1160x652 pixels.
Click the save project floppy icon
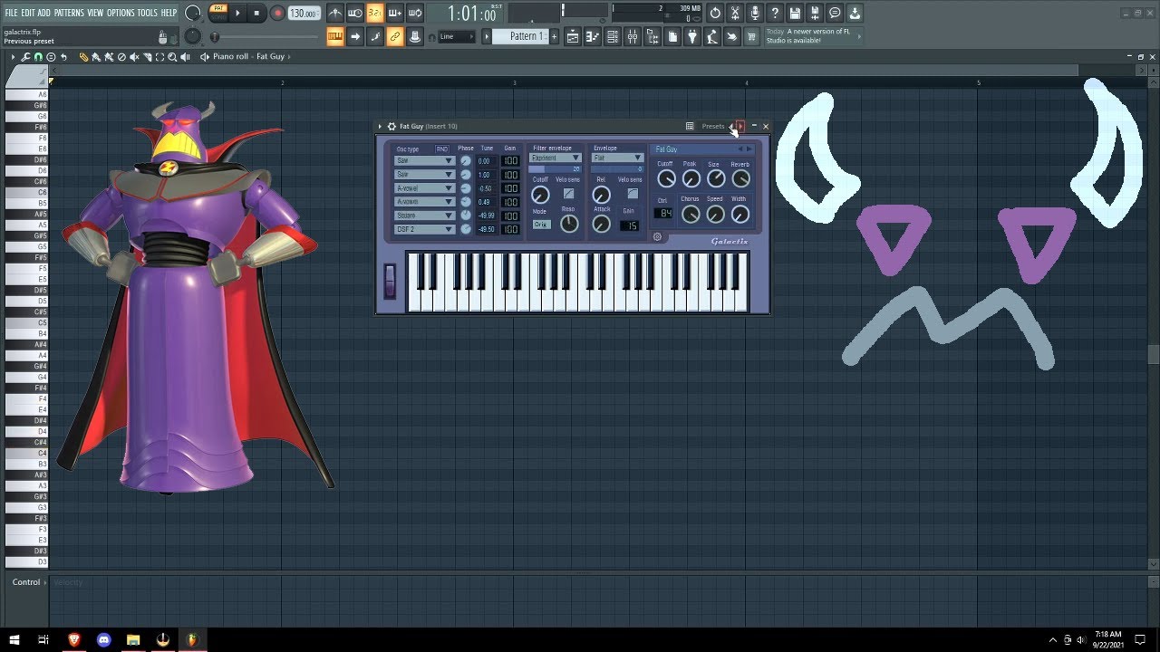(x=795, y=14)
